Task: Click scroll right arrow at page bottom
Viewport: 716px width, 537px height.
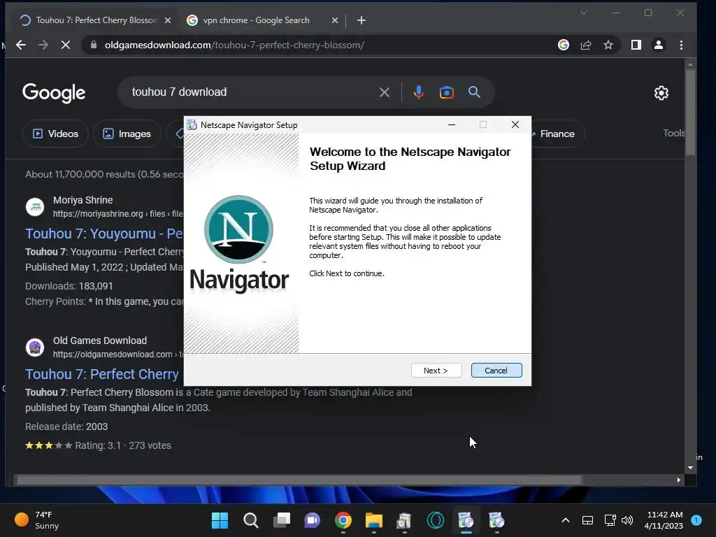Action: [678, 480]
